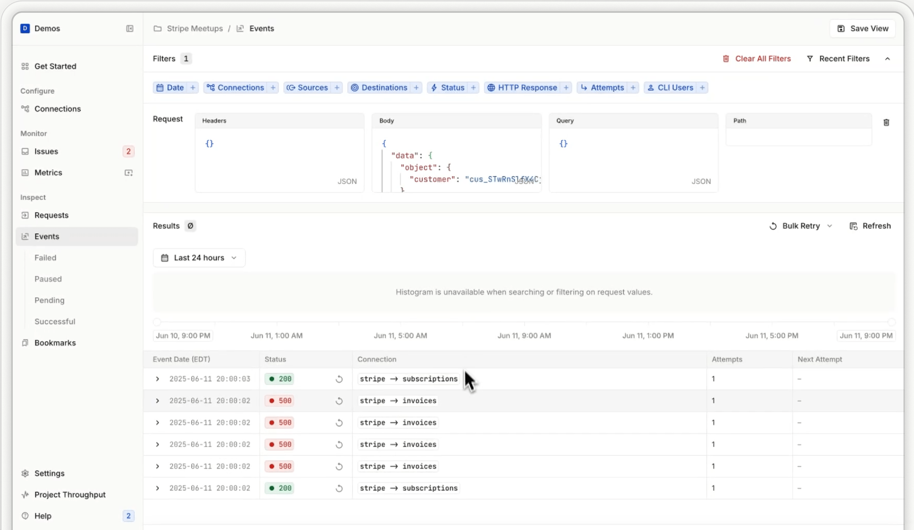
Task: Click the calendar icon on the Date filter chip
Action: (x=160, y=87)
